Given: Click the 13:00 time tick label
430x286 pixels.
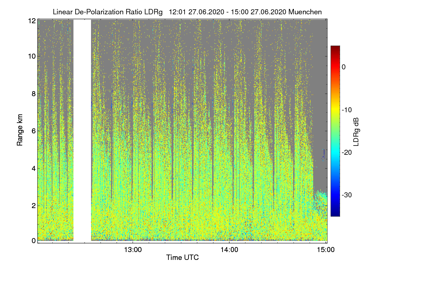Looking at the screenshot, I should (x=133, y=250).
